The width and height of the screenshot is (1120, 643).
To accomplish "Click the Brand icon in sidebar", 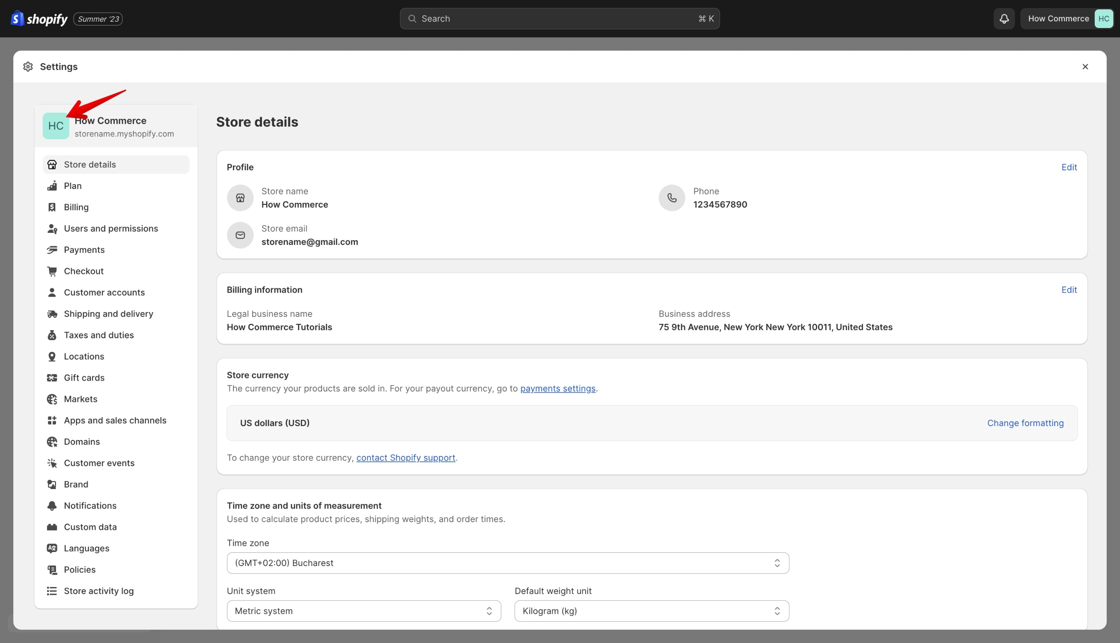I will click(x=52, y=484).
